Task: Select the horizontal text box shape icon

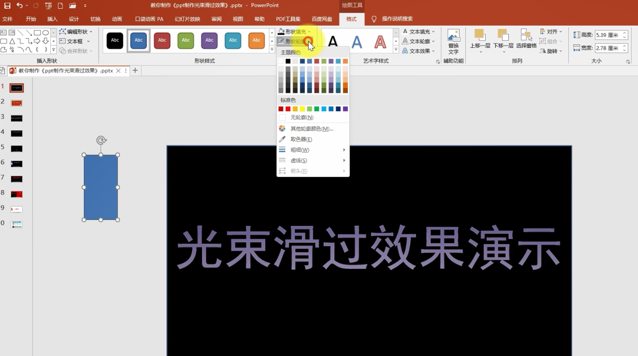Action: [3, 33]
